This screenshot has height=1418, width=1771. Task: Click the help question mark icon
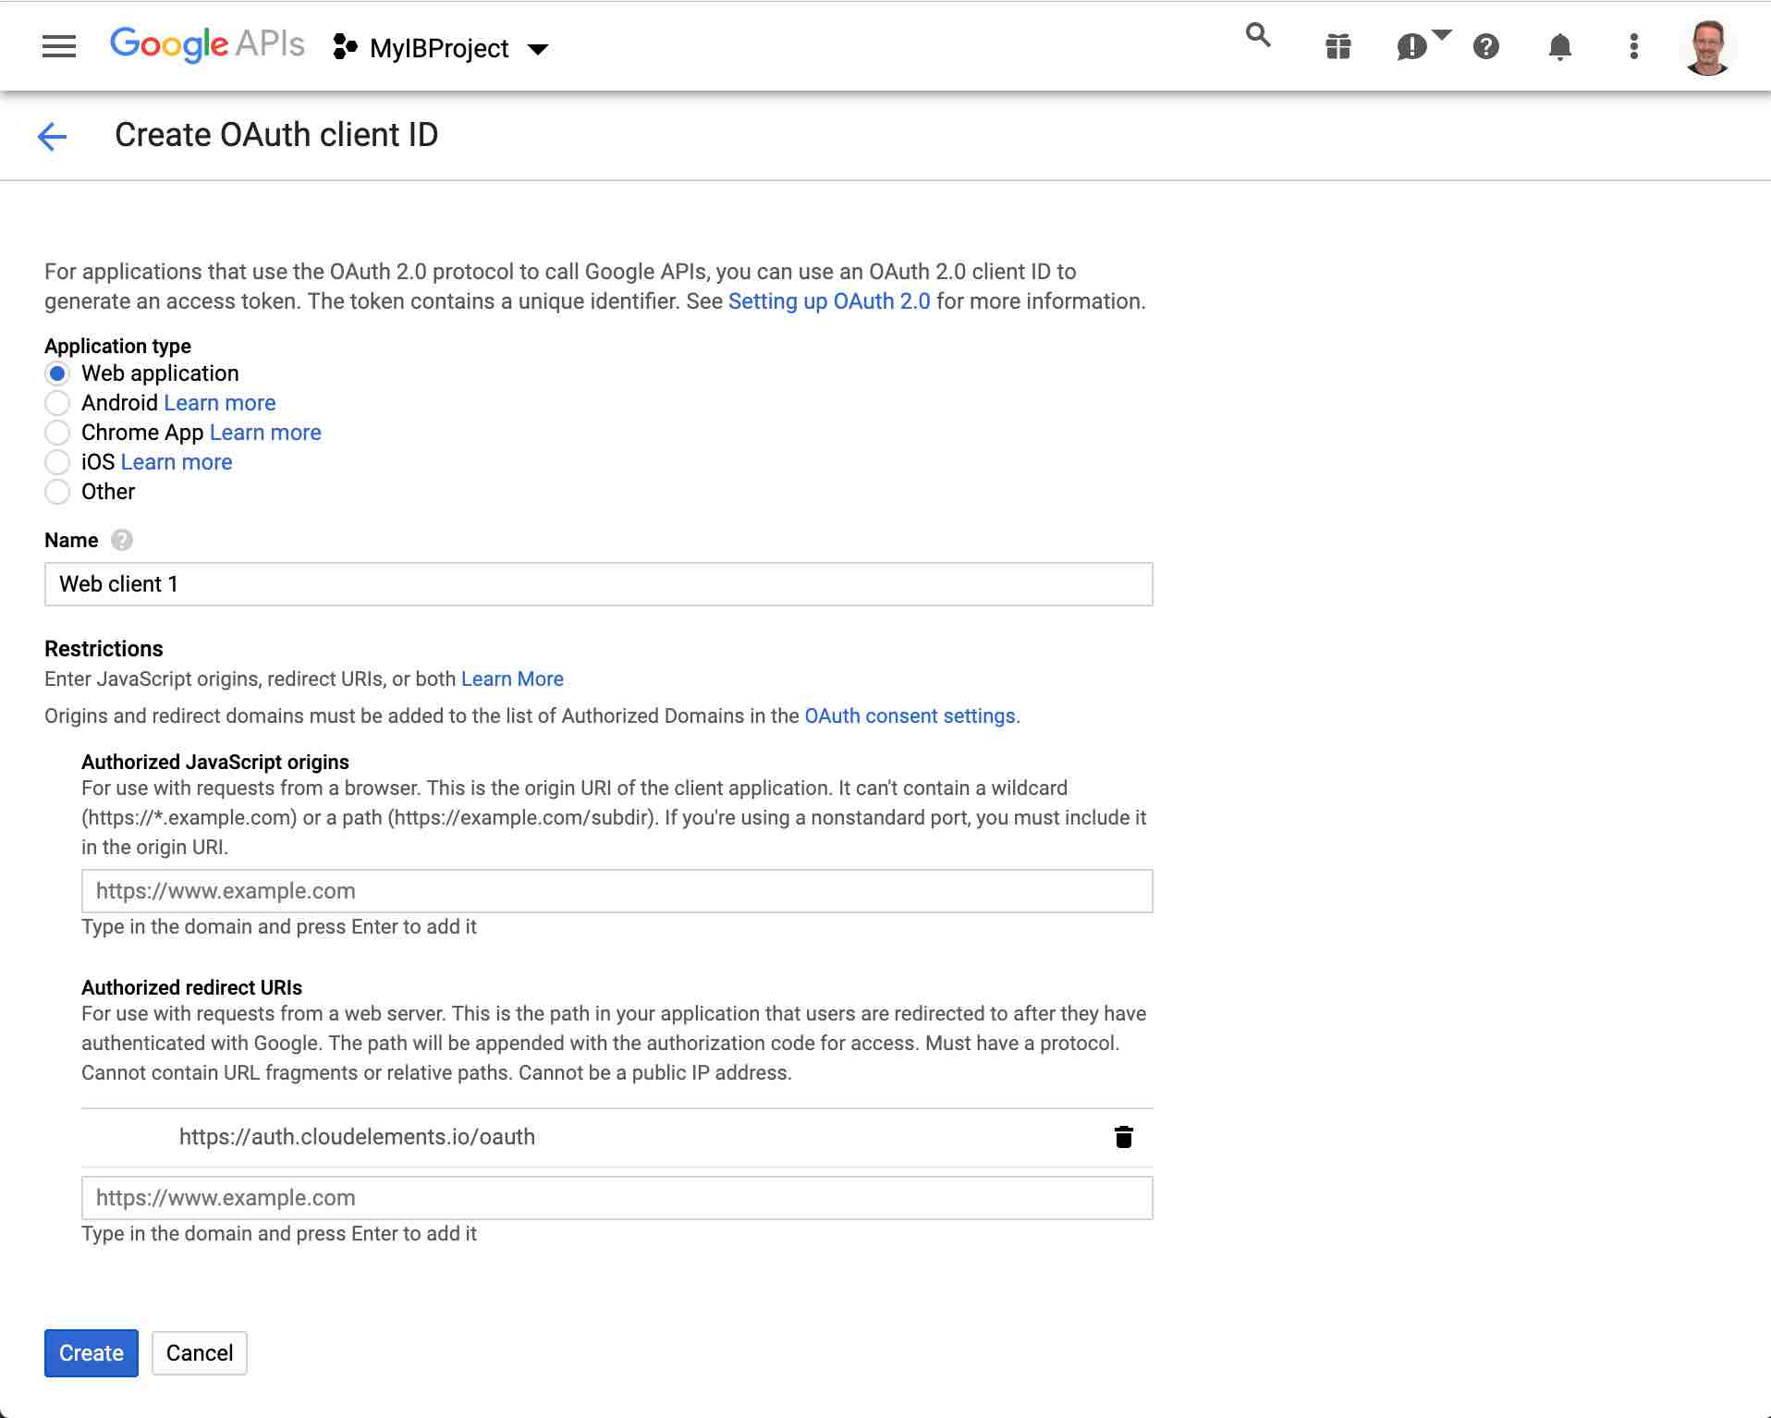point(1485,46)
